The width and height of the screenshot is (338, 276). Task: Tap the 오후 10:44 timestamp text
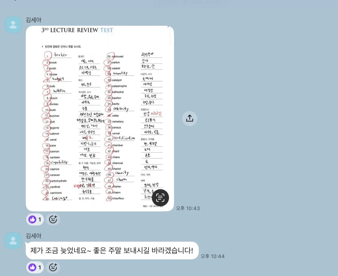pos(212,256)
